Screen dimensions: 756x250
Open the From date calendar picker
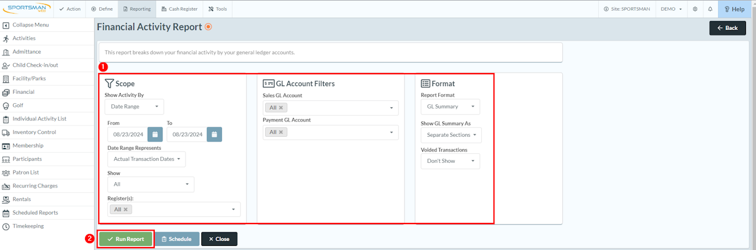(155, 134)
